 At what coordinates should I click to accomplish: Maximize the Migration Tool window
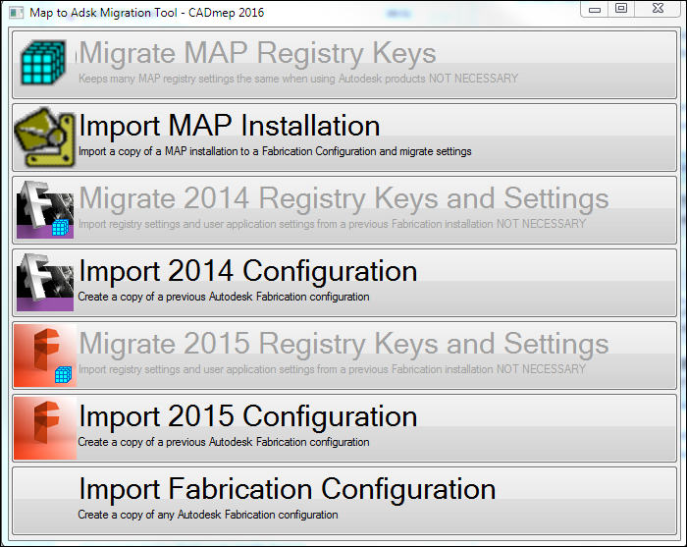621,9
